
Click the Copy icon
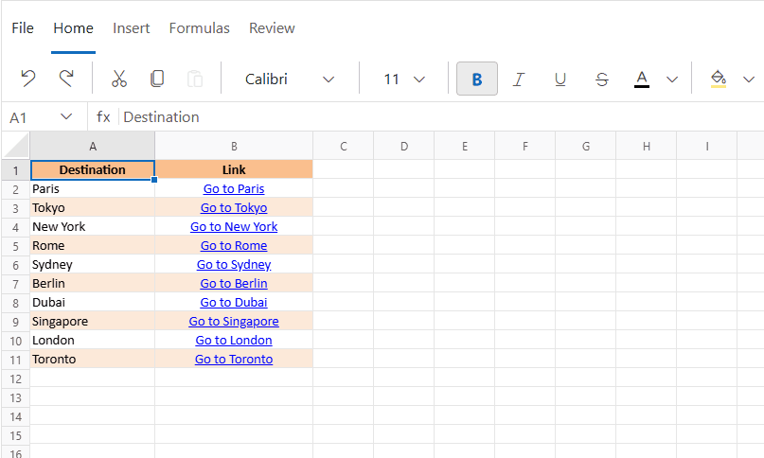157,79
